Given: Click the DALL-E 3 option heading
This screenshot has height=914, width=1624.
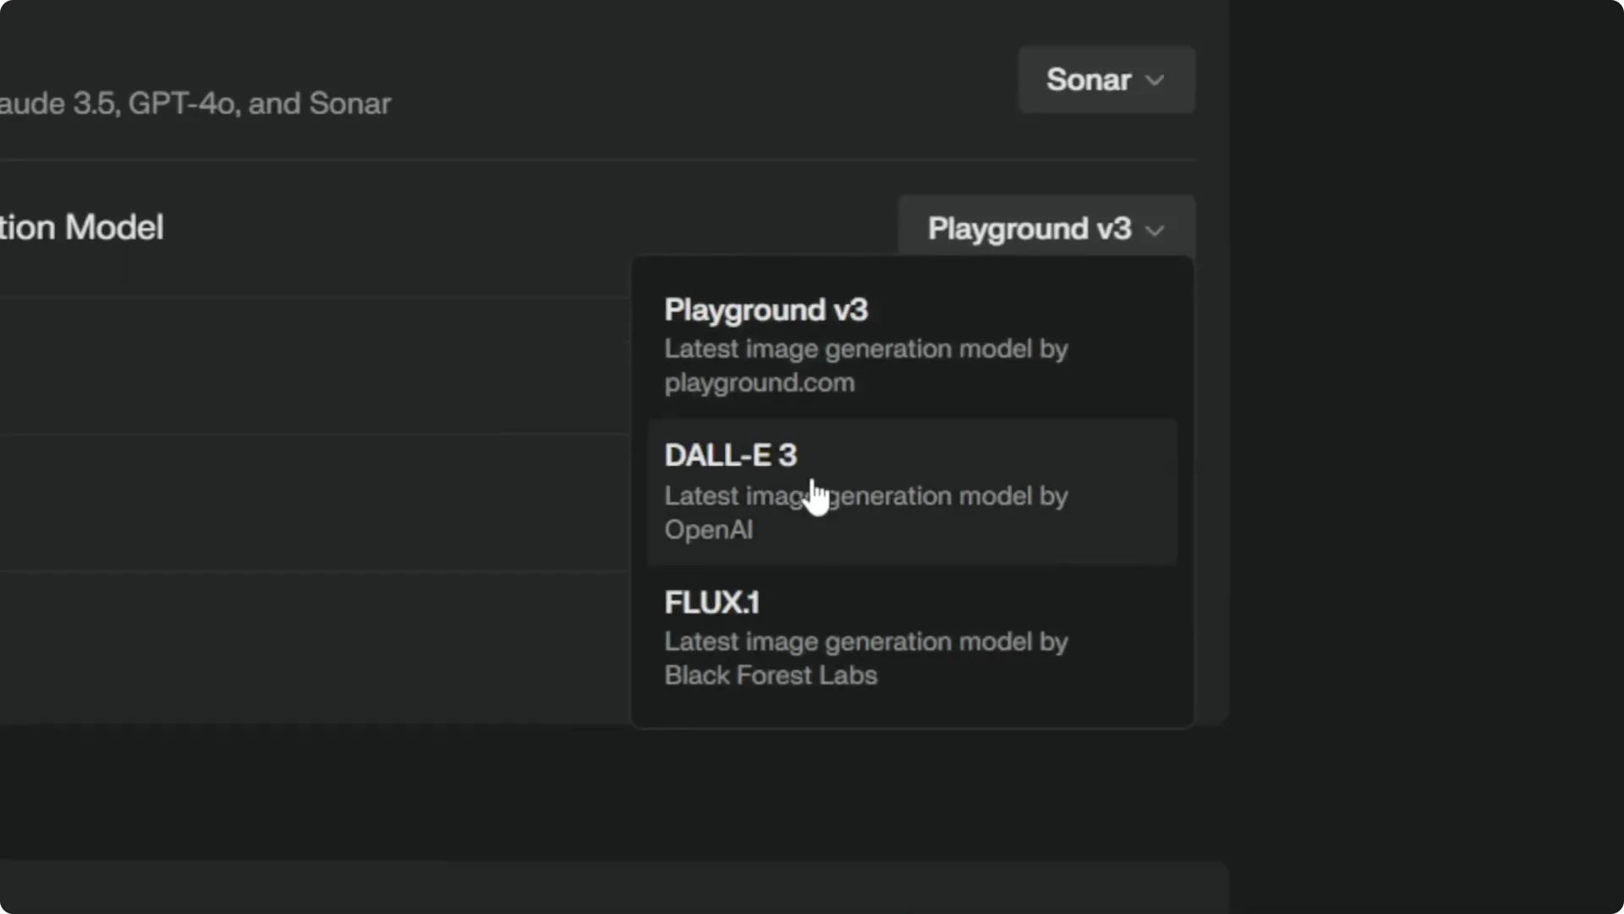Looking at the screenshot, I should 730,454.
